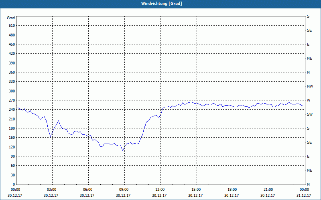This screenshot has height=200, width=321.
Task: Click the 510 value on the degree axis
Action: [x=12, y=26]
